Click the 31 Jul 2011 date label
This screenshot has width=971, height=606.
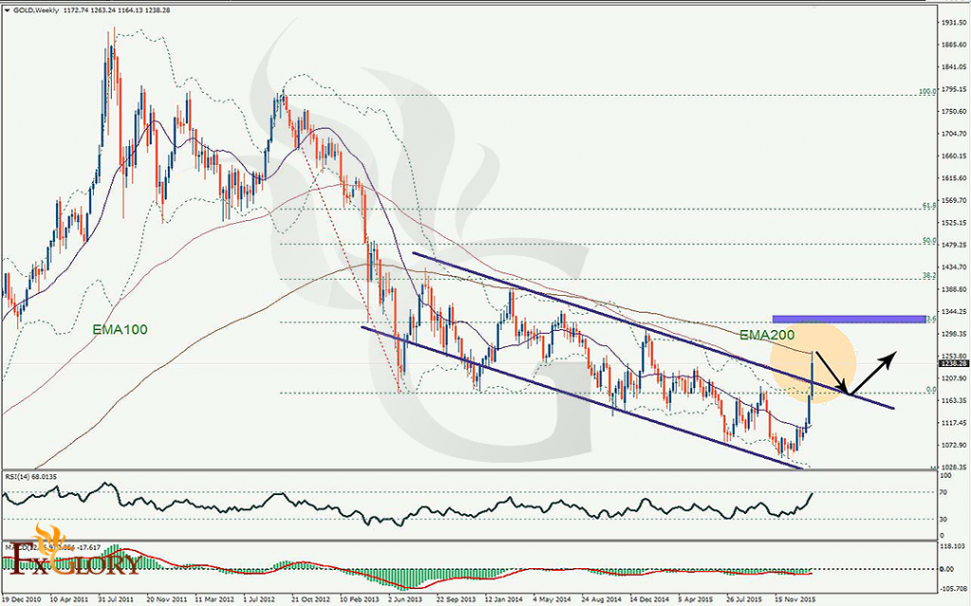tap(117, 599)
